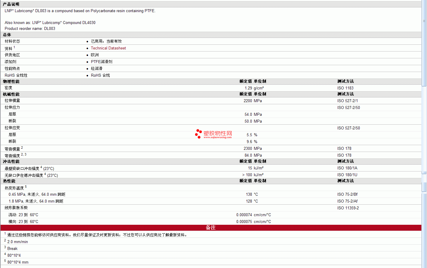427x268 pixels.
Task: Select yield strain value 5.5
Action: [x=249, y=135]
